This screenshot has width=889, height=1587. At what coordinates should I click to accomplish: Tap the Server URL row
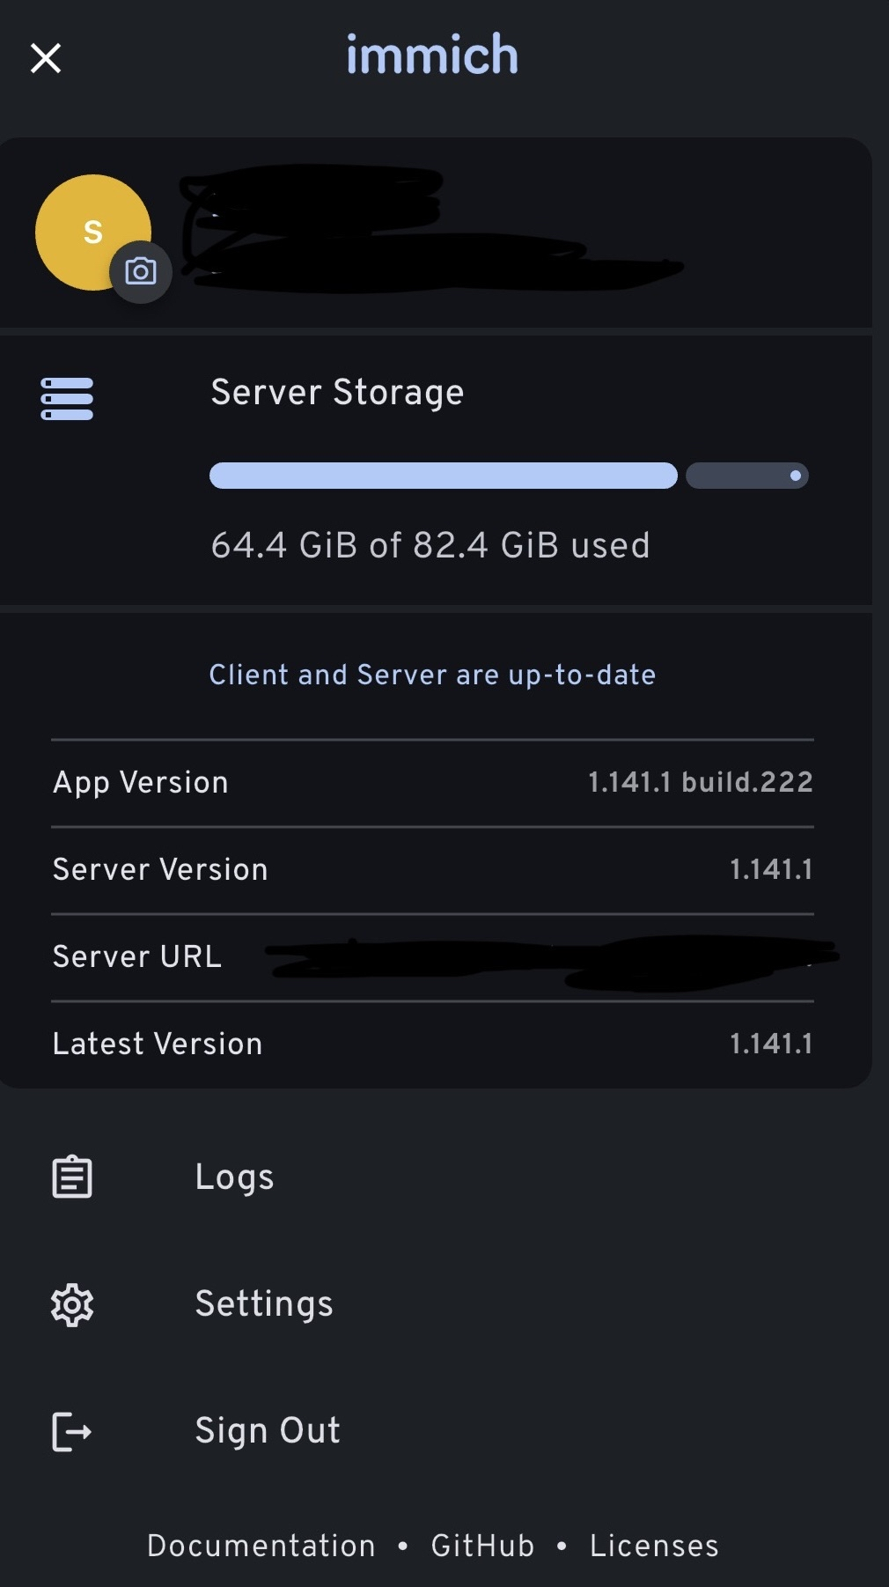pyautogui.click(x=432, y=957)
